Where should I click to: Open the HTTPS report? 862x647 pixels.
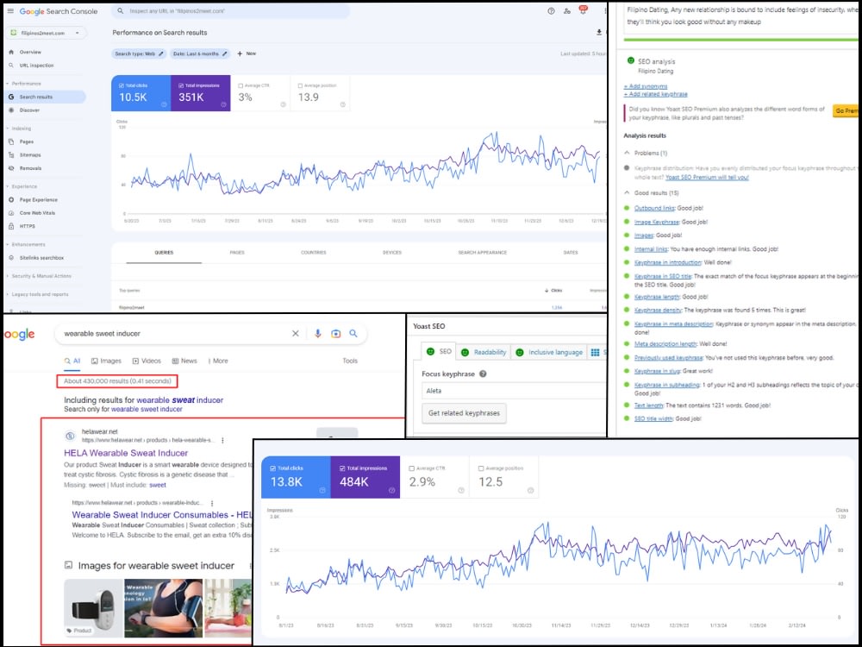click(x=27, y=226)
